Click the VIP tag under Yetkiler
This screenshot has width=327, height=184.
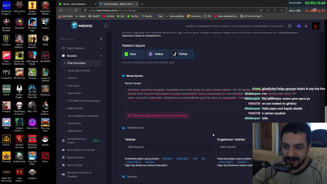[195, 159]
